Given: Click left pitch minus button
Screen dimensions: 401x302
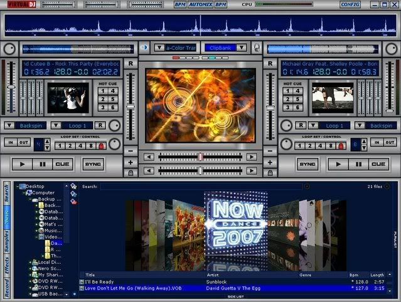Looking at the screenshot, I should [x=131, y=151].
